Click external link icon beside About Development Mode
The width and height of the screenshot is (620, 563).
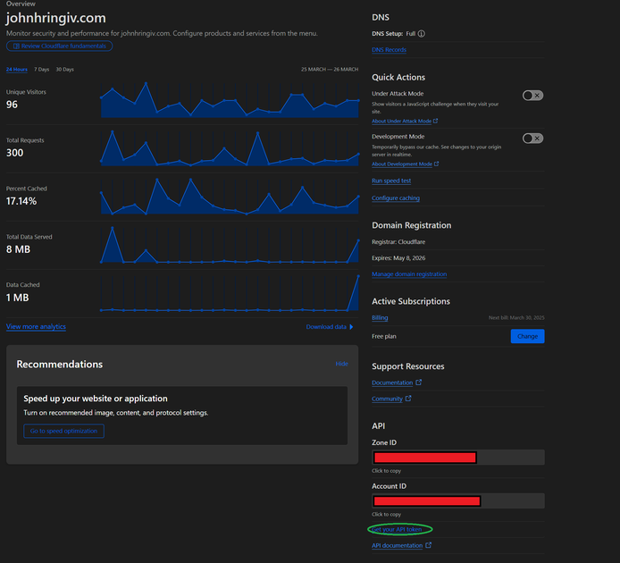tap(436, 164)
